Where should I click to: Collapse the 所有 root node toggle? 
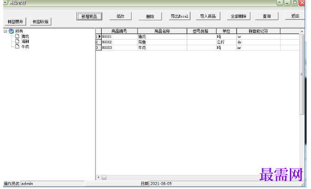6,31
